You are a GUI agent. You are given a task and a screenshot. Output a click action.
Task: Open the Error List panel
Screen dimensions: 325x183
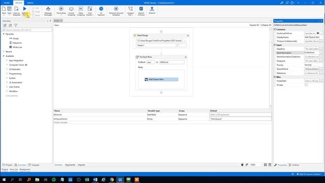click(14, 169)
